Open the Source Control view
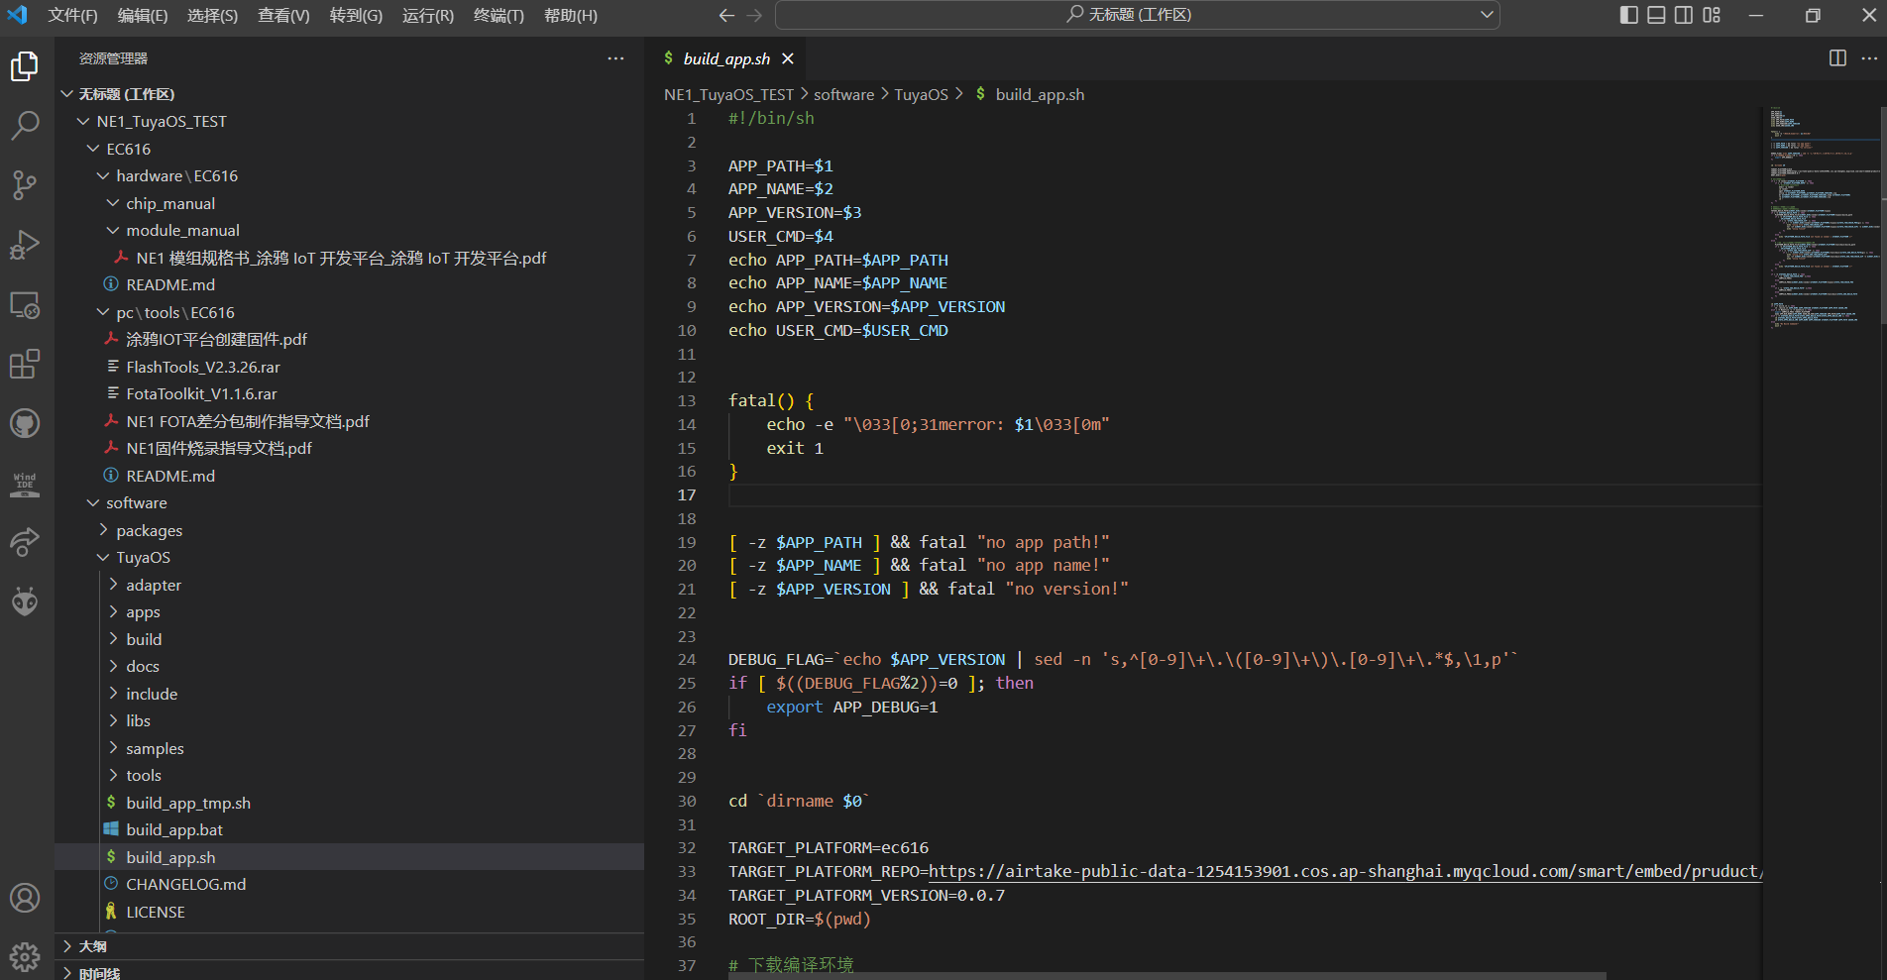This screenshot has height=980, width=1887. [x=25, y=184]
